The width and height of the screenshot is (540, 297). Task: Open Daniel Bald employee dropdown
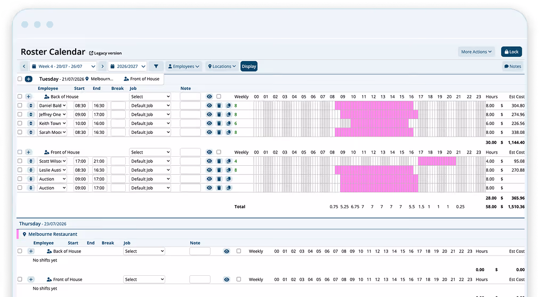[52, 105]
